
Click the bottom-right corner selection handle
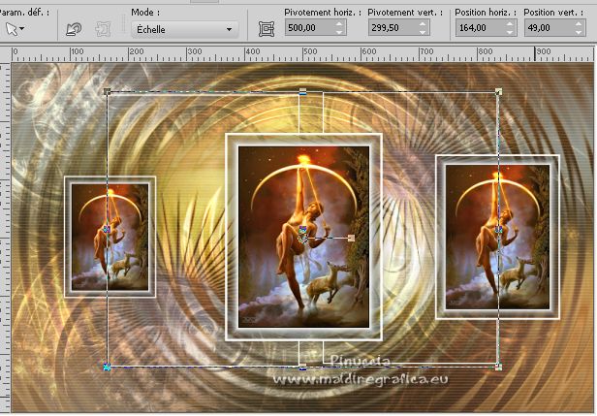(x=498, y=367)
